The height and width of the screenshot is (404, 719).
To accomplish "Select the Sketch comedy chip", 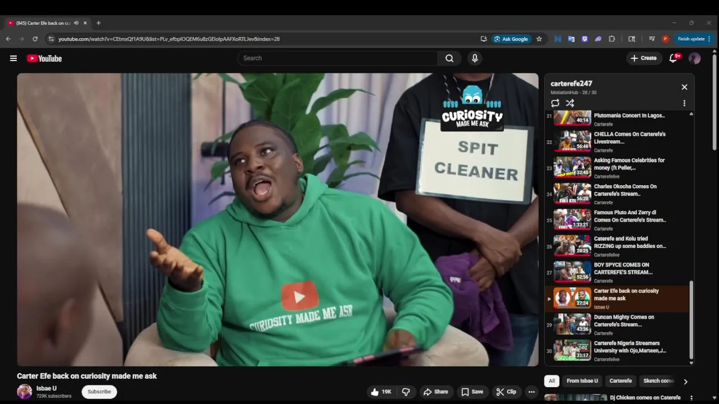I will [658, 381].
